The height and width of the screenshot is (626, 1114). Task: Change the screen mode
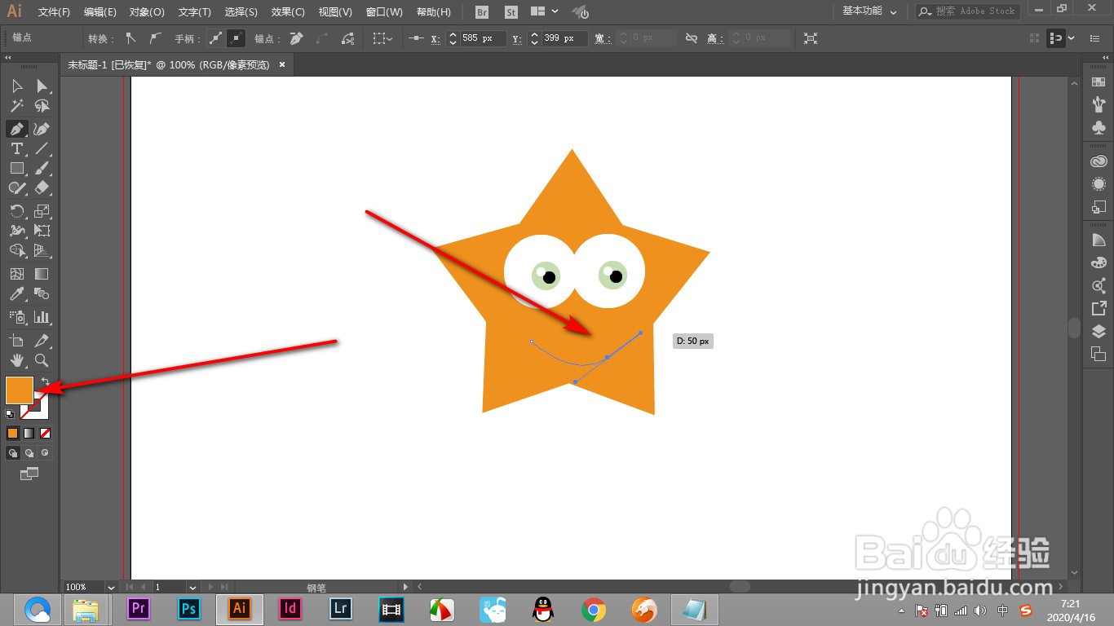pos(29,474)
